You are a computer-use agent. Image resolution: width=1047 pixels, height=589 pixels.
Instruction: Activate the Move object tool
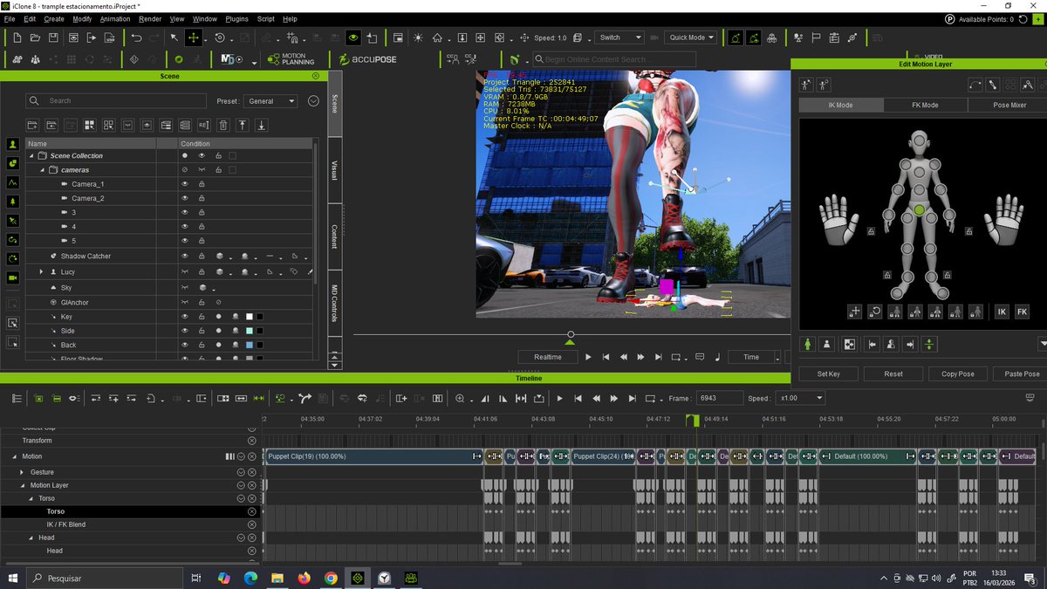pyautogui.click(x=194, y=38)
